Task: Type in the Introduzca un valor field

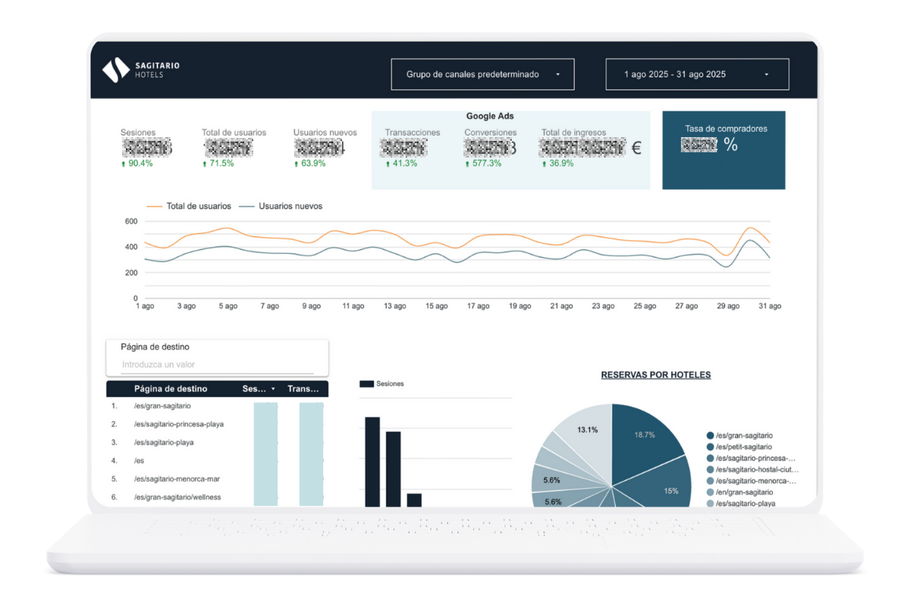Action: pos(217,365)
